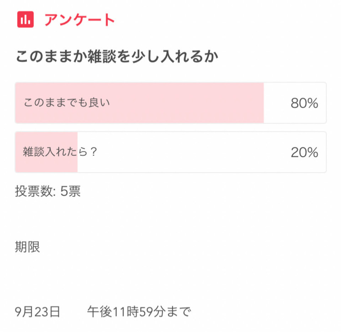Click the pink filled bar of the 80% option
The image size is (341, 332).
[x=139, y=103]
